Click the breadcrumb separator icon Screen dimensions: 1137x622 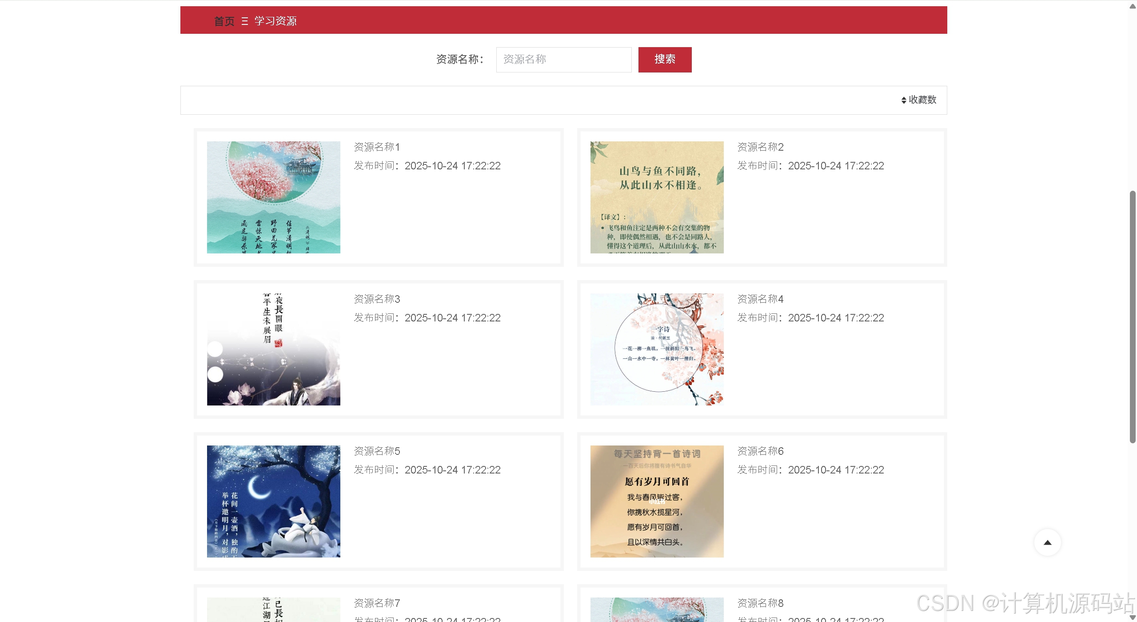tap(244, 21)
